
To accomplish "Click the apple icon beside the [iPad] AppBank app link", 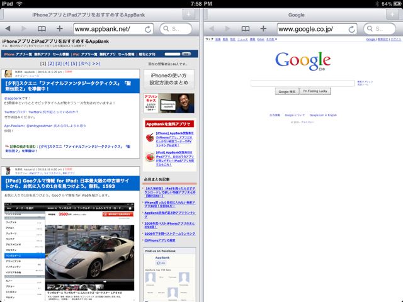I will pos(150,157).
